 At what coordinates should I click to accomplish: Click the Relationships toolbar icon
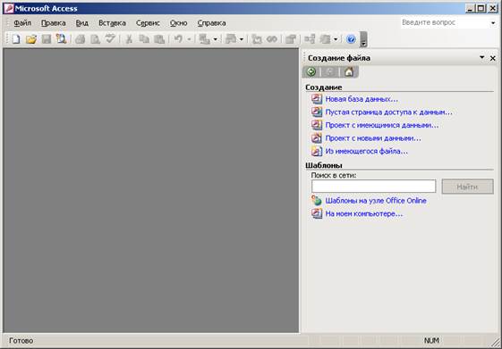point(310,39)
